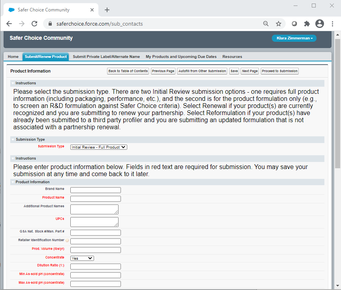Close the Safer Choice Community tab
The width and height of the screenshot is (341, 290).
click(x=92, y=10)
